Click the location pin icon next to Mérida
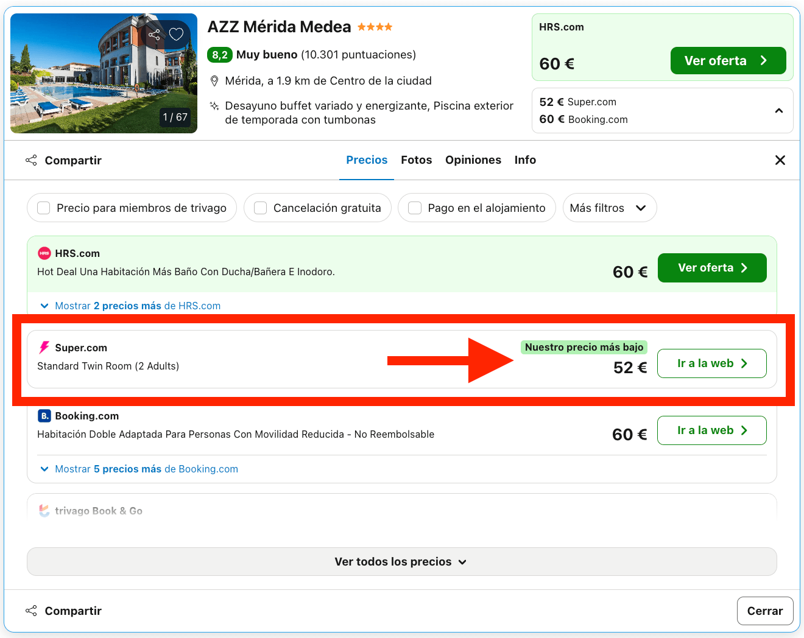Image resolution: width=804 pixels, height=638 pixels. [214, 81]
